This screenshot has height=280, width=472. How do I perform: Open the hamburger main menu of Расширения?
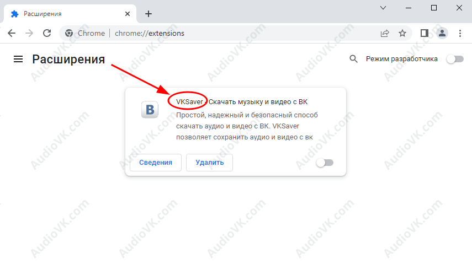pos(18,59)
